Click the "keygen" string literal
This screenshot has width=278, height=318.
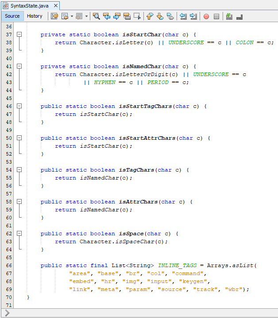click(193, 281)
